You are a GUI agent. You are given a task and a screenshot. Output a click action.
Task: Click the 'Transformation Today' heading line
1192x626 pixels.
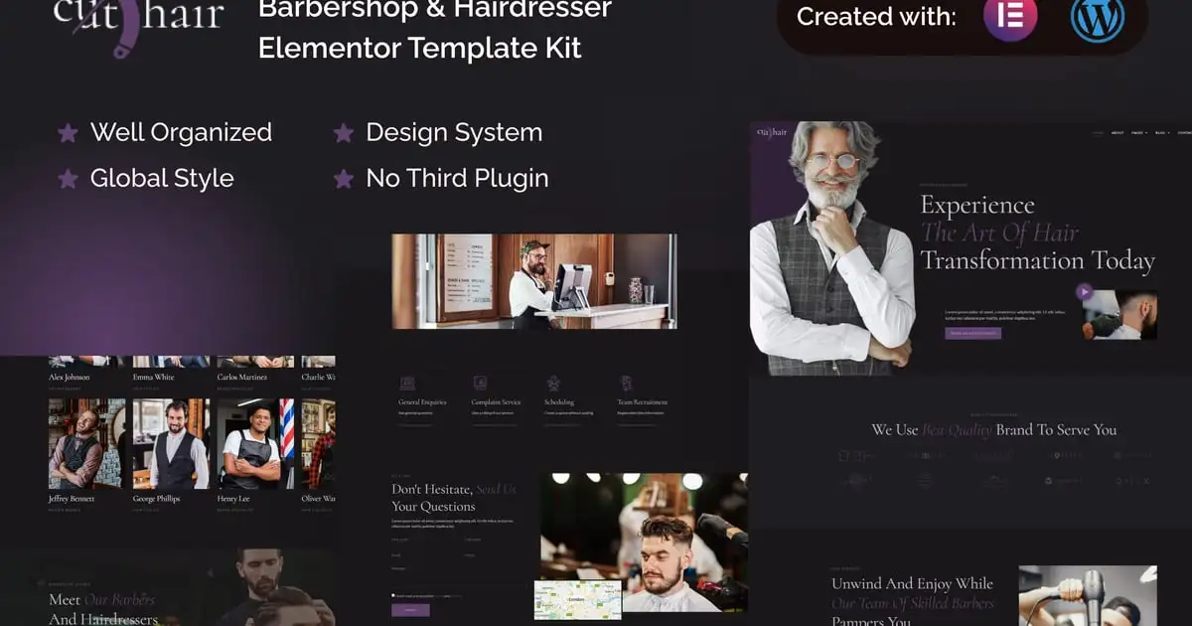coord(1037,261)
